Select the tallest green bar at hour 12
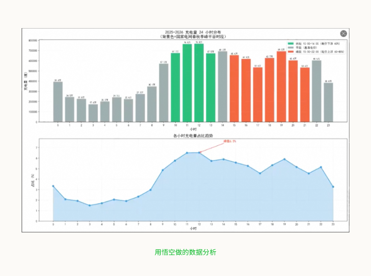Viewport: 371px width, 276px height. coord(199,82)
